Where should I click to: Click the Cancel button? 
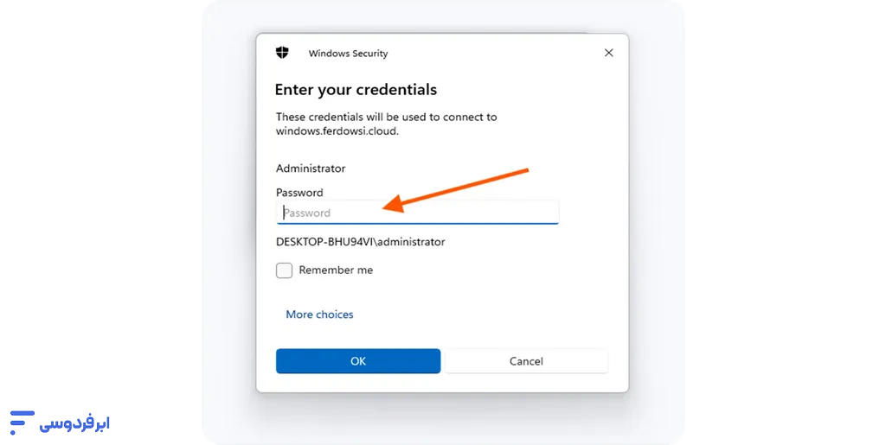(x=526, y=361)
